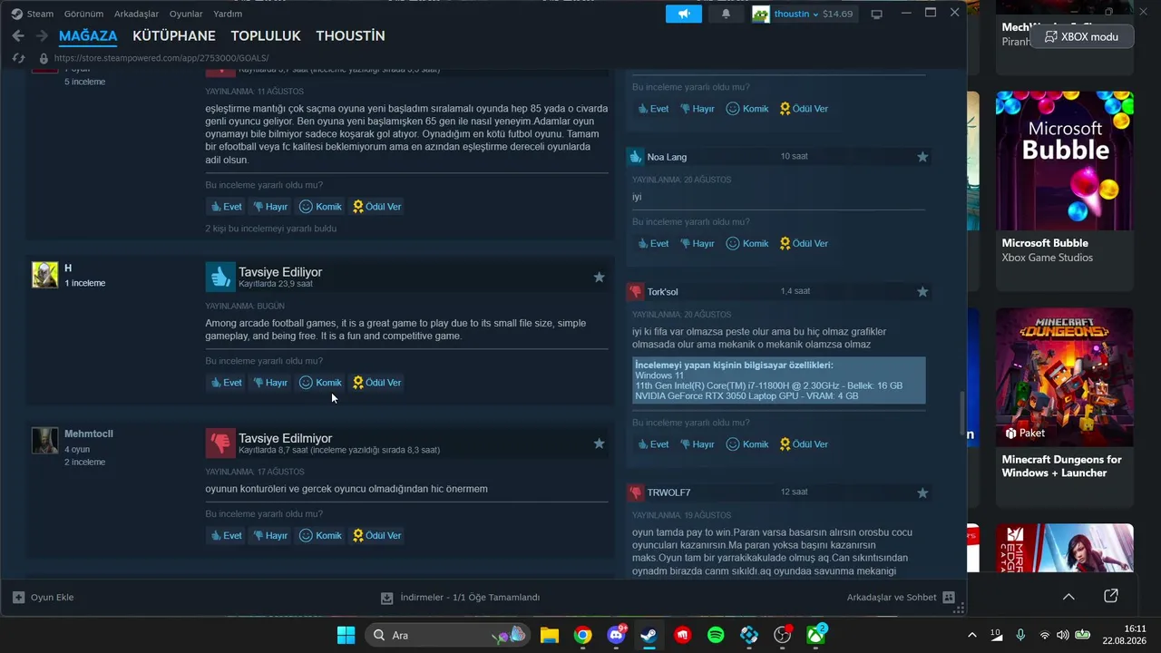1161x653 pixels.
Task: Mark Mehmtocll's review as Komik
Action: pos(320,536)
